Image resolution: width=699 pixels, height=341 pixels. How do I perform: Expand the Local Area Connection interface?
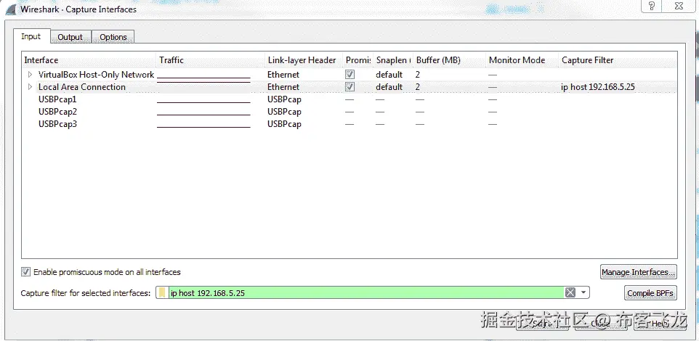tap(30, 87)
